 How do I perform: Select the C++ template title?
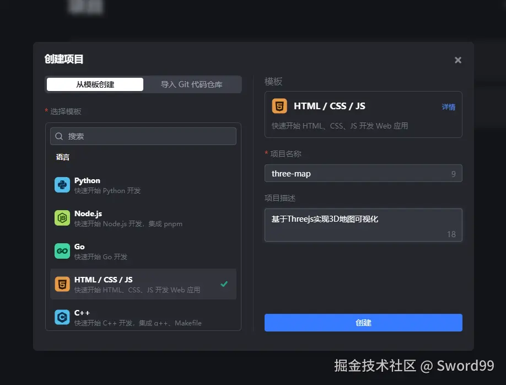82,313
